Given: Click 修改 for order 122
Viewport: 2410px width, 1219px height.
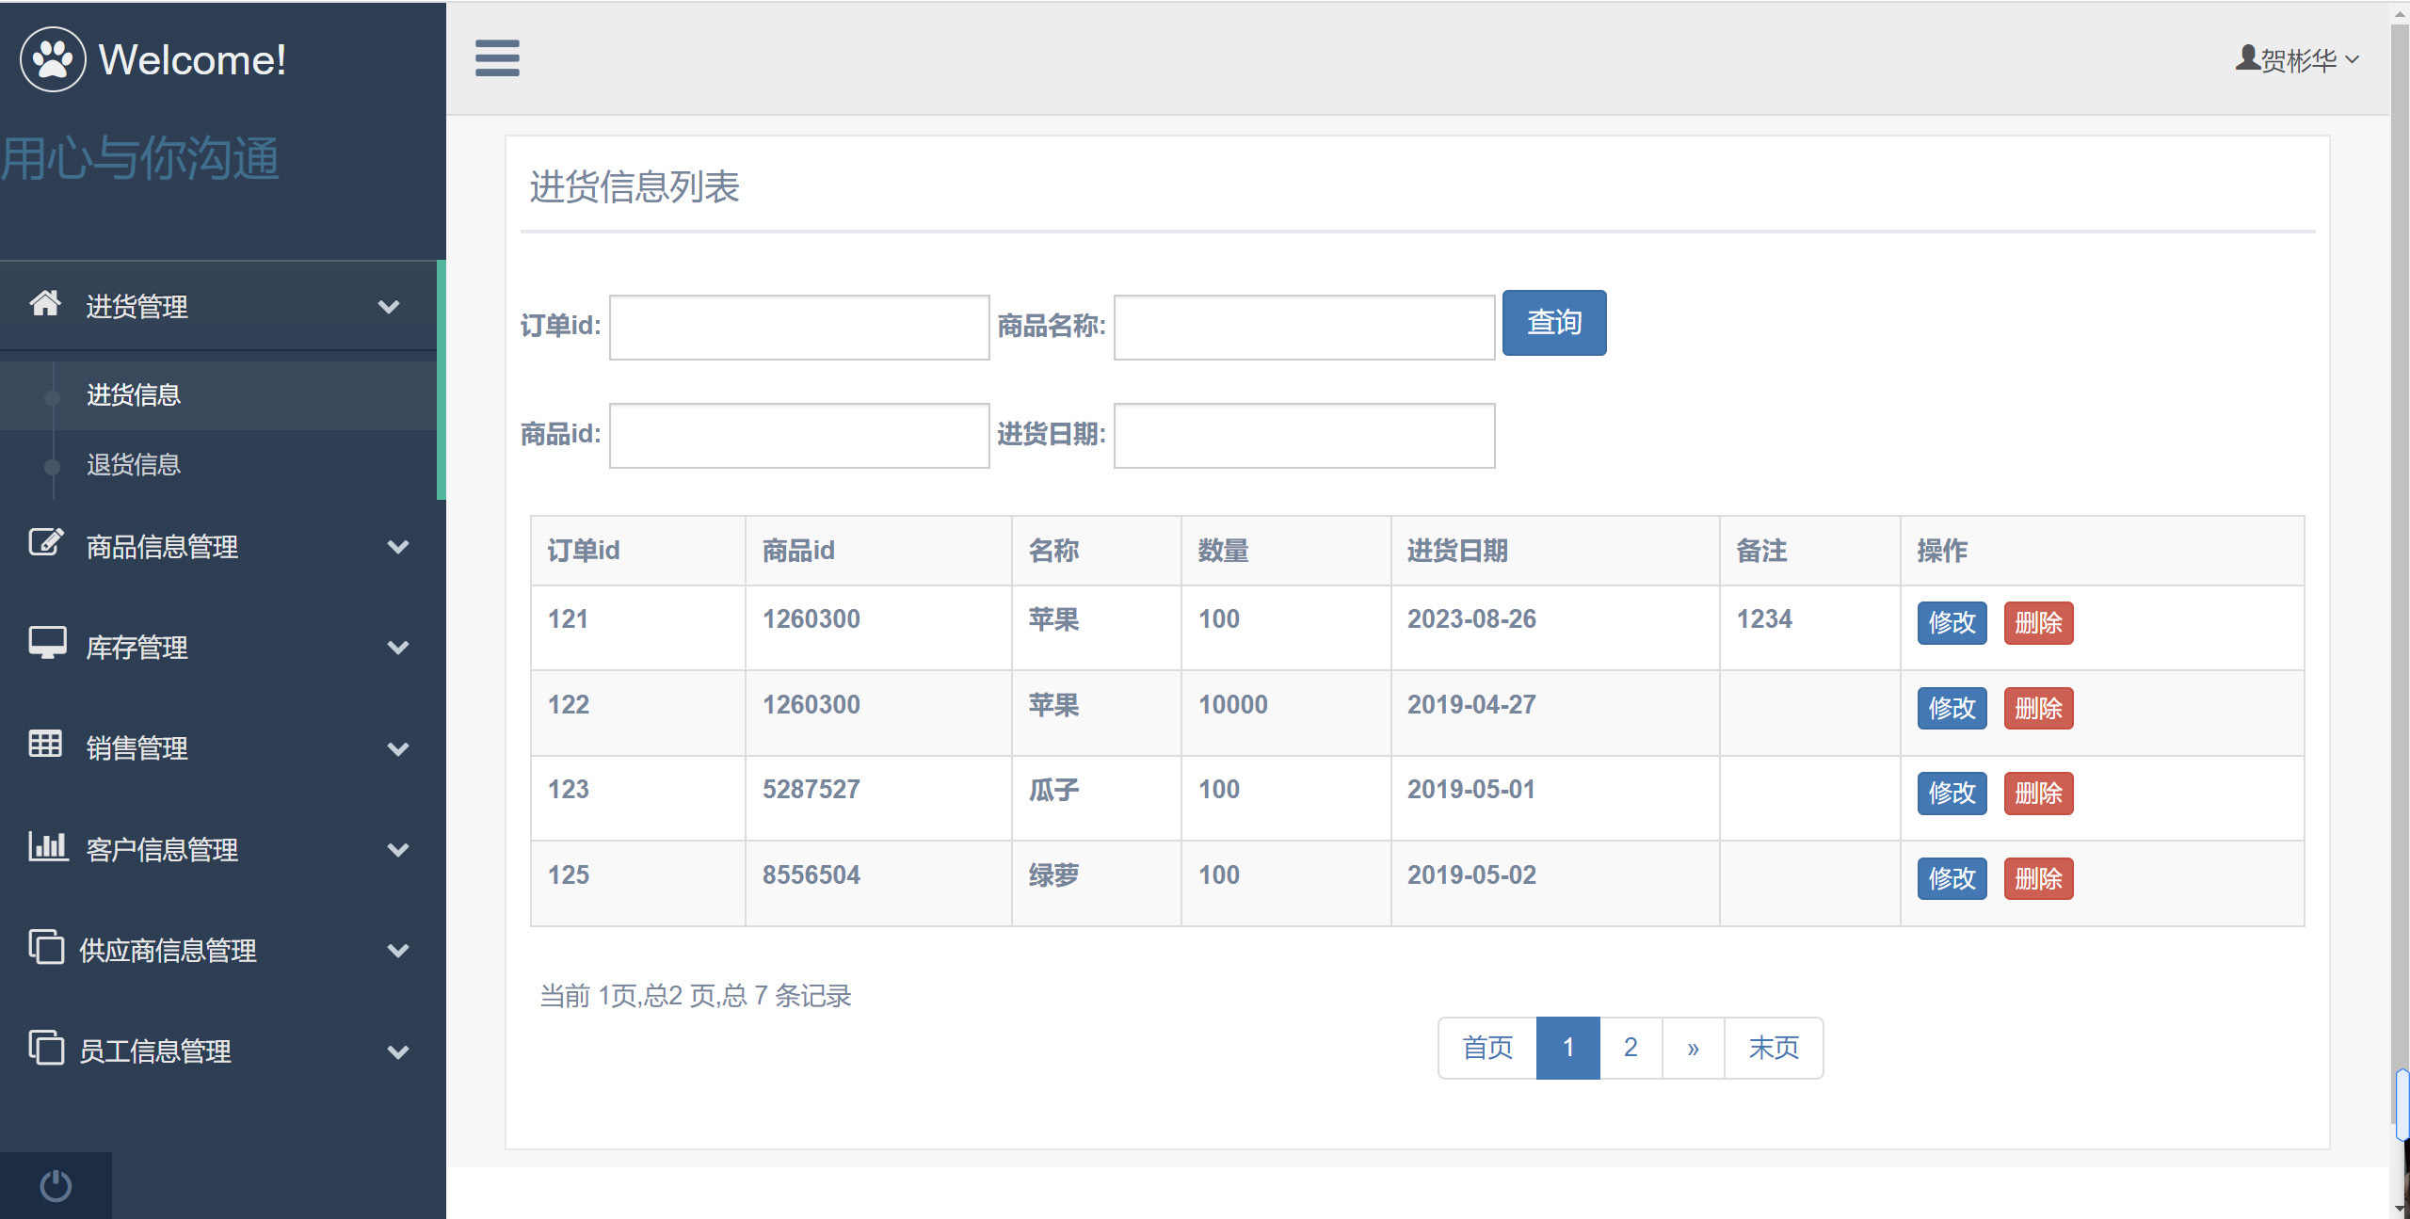Looking at the screenshot, I should tap(1952, 709).
